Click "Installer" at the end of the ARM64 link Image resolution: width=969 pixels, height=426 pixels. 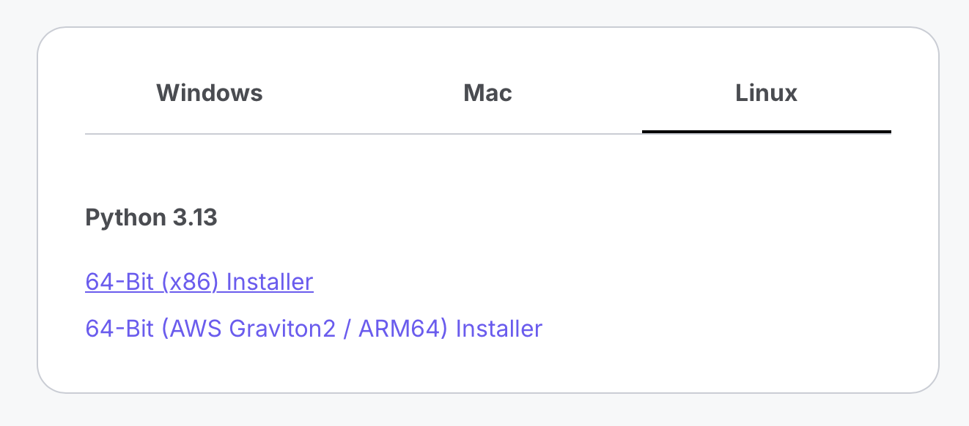pyautogui.click(x=499, y=329)
